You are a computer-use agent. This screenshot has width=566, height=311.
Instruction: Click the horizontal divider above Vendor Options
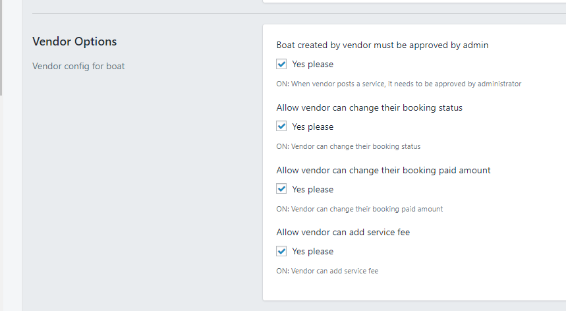[x=145, y=13]
